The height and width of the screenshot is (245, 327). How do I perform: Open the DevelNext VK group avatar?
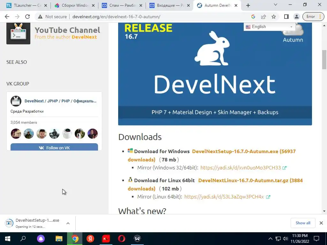coord(16,101)
